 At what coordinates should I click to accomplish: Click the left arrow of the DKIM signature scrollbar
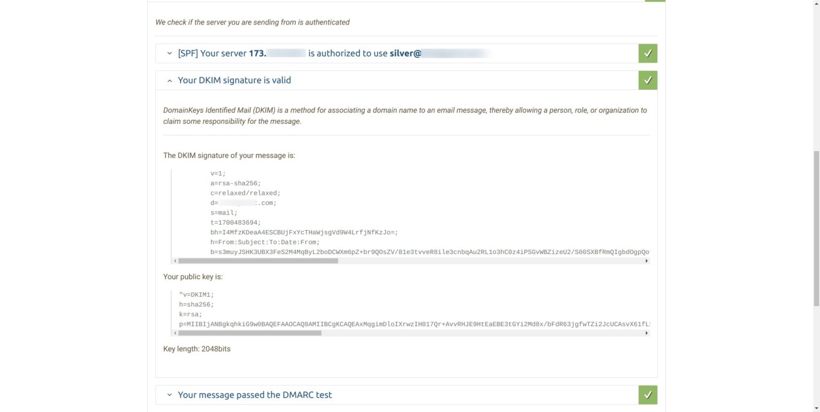[x=174, y=260]
